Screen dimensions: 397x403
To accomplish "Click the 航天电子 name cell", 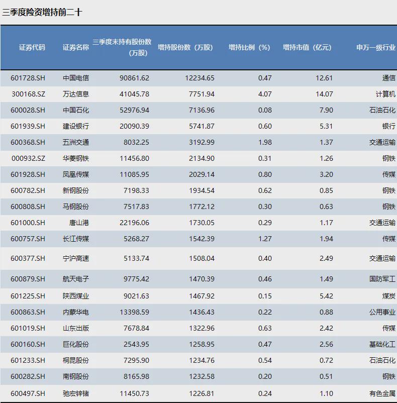I will [x=76, y=279].
